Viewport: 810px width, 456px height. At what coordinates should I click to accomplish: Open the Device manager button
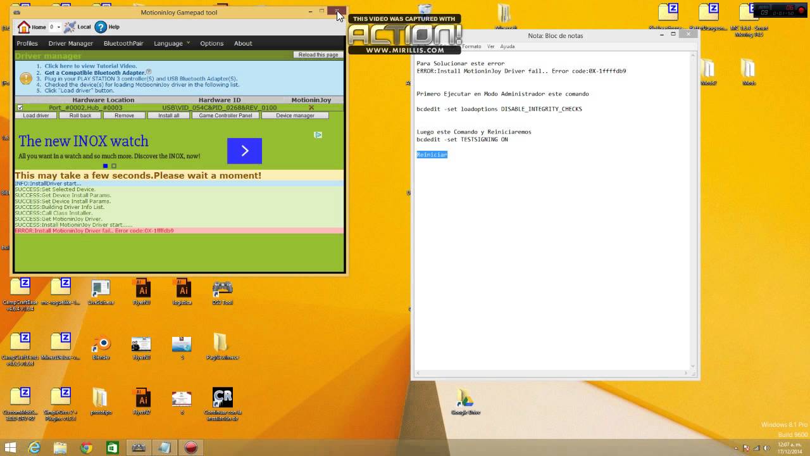[295, 115]
